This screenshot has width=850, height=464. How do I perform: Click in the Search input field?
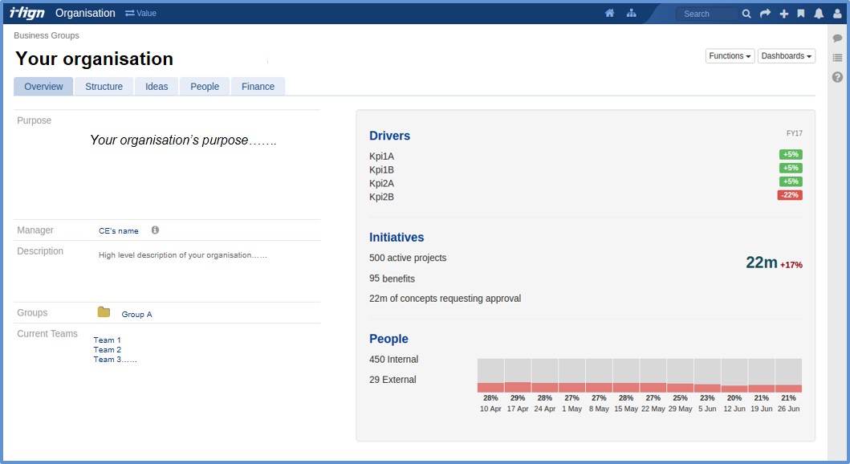pyautogui.click(x=706, y=14)
